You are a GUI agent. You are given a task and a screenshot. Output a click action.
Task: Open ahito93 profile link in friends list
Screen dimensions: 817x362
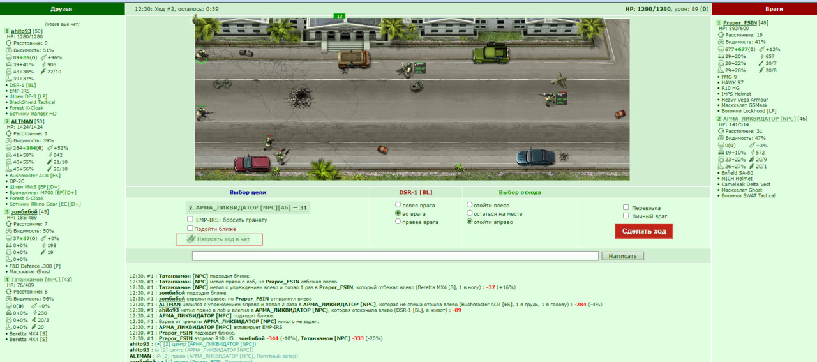point(20,31)
